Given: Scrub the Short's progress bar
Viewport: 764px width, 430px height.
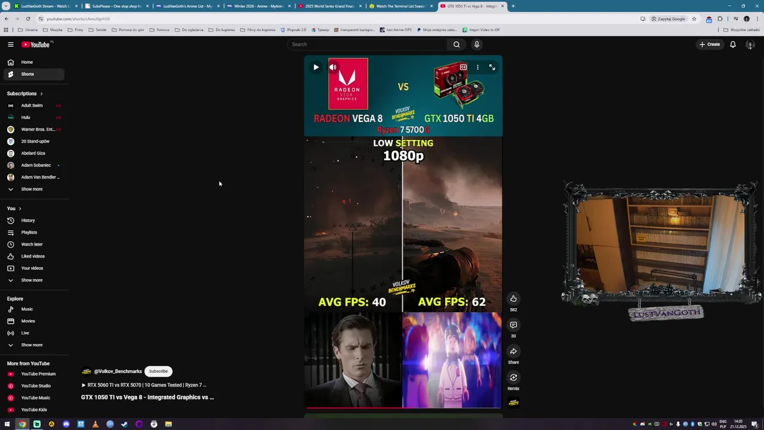Looking at the screenshot, I should click(403, 408).
